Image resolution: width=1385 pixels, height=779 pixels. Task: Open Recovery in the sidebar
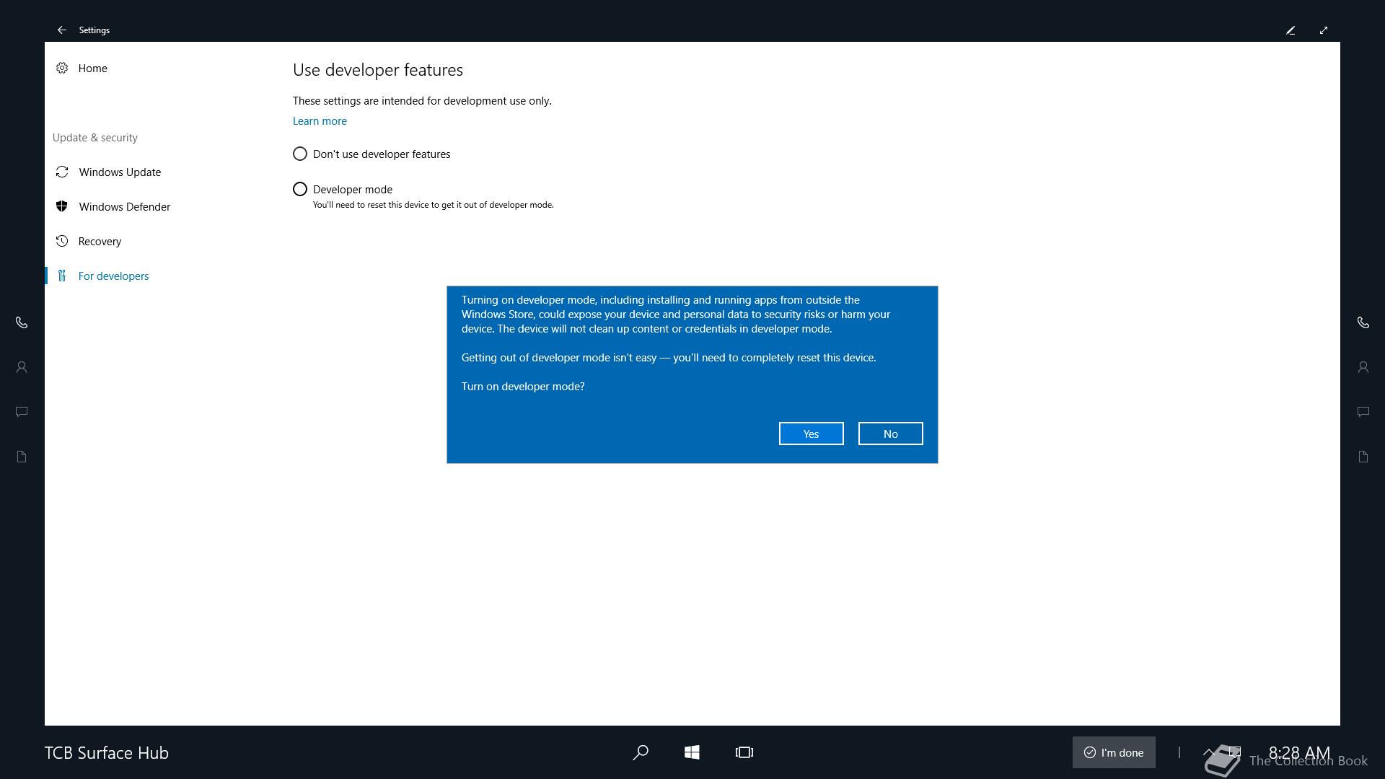(100, 241)
